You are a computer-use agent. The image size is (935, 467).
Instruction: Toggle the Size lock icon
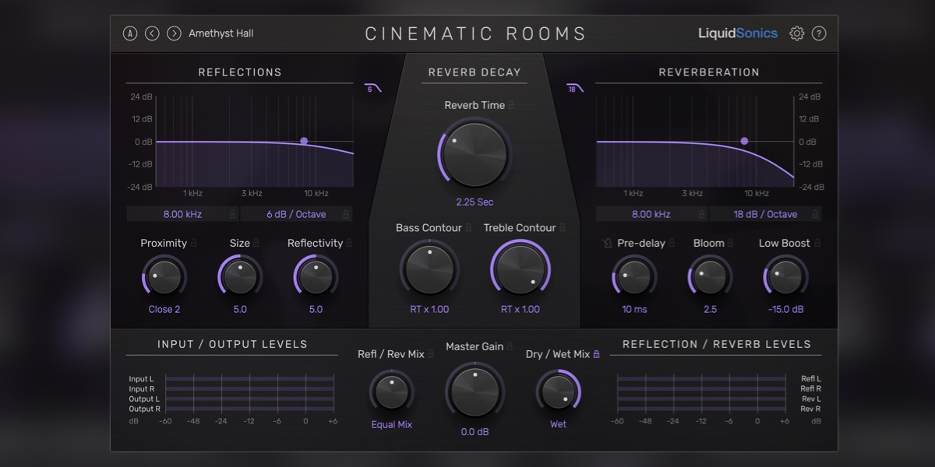click(256, 243)
